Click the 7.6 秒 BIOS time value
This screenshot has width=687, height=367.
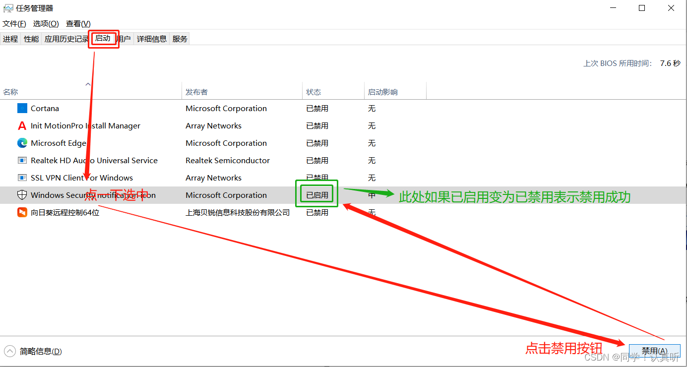(670, 63)
